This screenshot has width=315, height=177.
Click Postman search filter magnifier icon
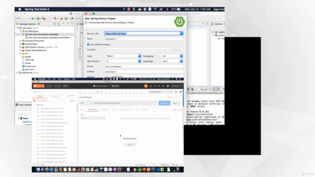[x=35, y=92]
